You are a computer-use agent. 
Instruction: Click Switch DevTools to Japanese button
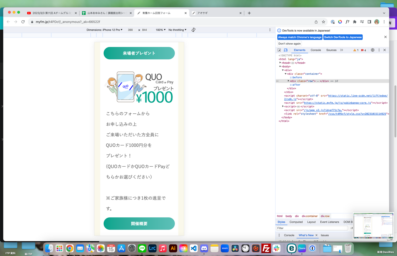click(343, 37)
